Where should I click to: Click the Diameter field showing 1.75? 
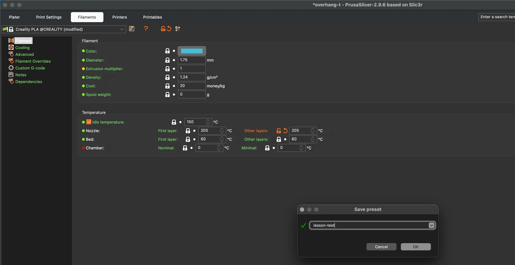pyautogui.click(x=192, y=60)
